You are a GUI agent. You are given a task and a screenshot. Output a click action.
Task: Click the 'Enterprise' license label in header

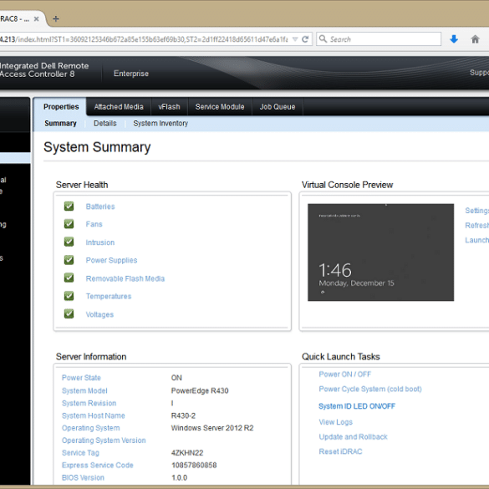[131, 74]
